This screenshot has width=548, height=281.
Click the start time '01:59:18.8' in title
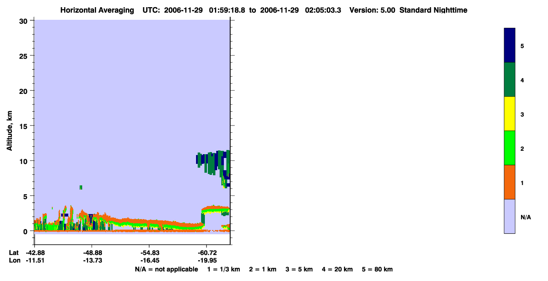point(227,10)
